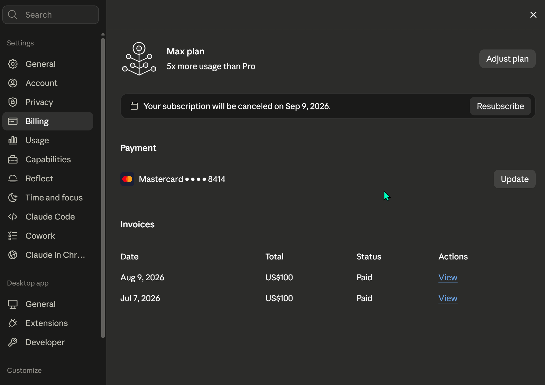This screenshot has width=545, height=385.
Task: Click the sidebar vertical scrollbar
Action: tap(103, 187)
